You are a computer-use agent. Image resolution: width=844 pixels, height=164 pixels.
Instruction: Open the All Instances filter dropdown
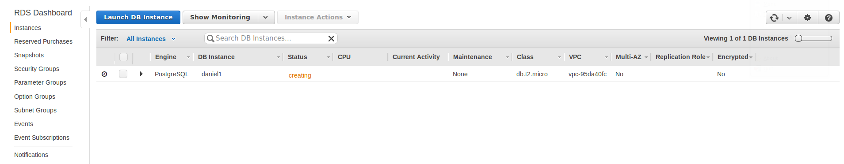151,39
